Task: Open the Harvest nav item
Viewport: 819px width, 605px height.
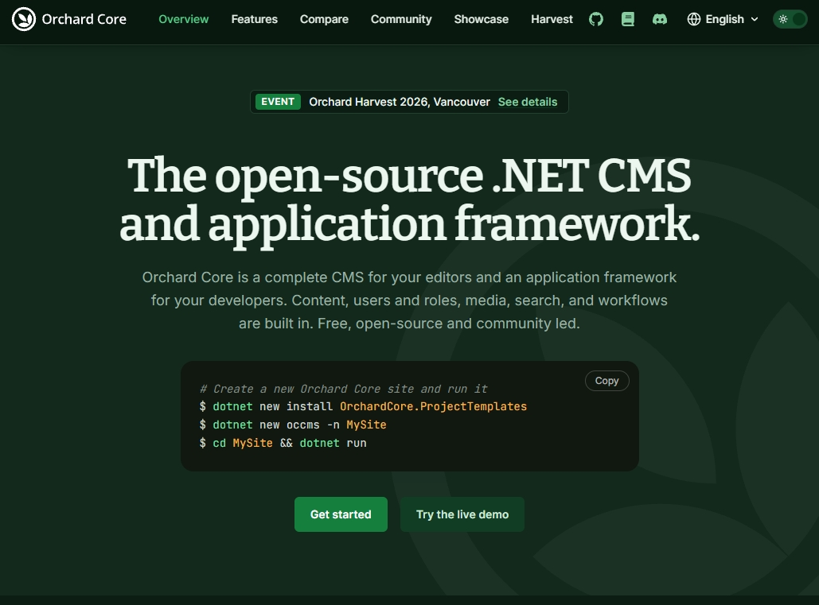Action: 552,19
